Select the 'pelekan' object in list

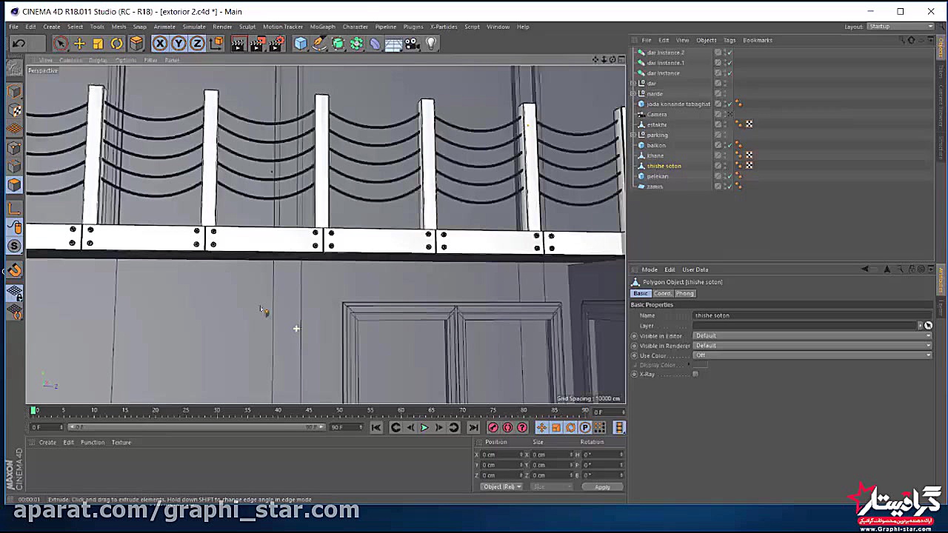tap(658, 176)
